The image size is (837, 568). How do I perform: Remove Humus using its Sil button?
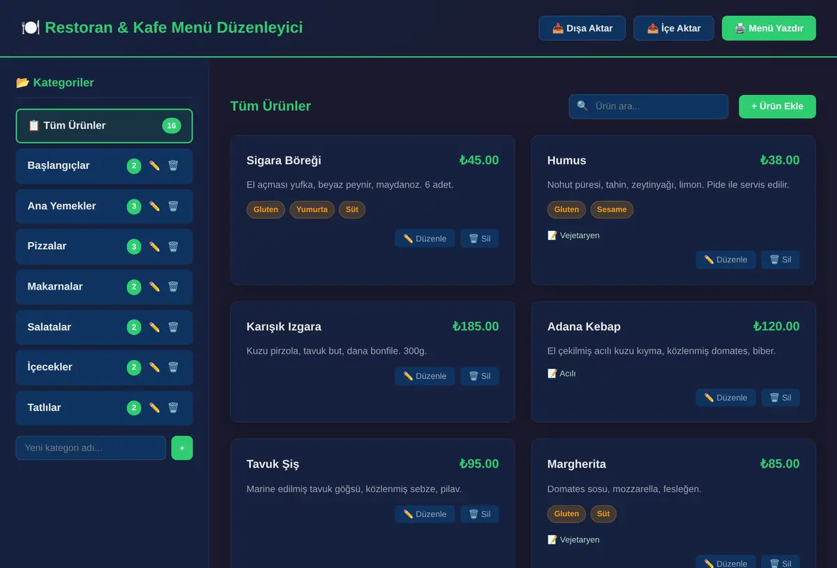pyautogui.click(x=781, y=260)
